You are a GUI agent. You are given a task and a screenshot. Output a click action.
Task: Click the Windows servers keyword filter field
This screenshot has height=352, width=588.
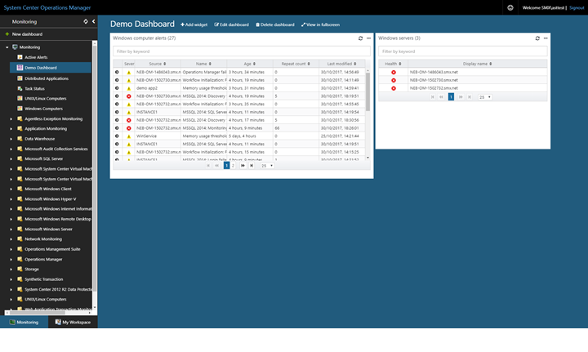point(463,51)
